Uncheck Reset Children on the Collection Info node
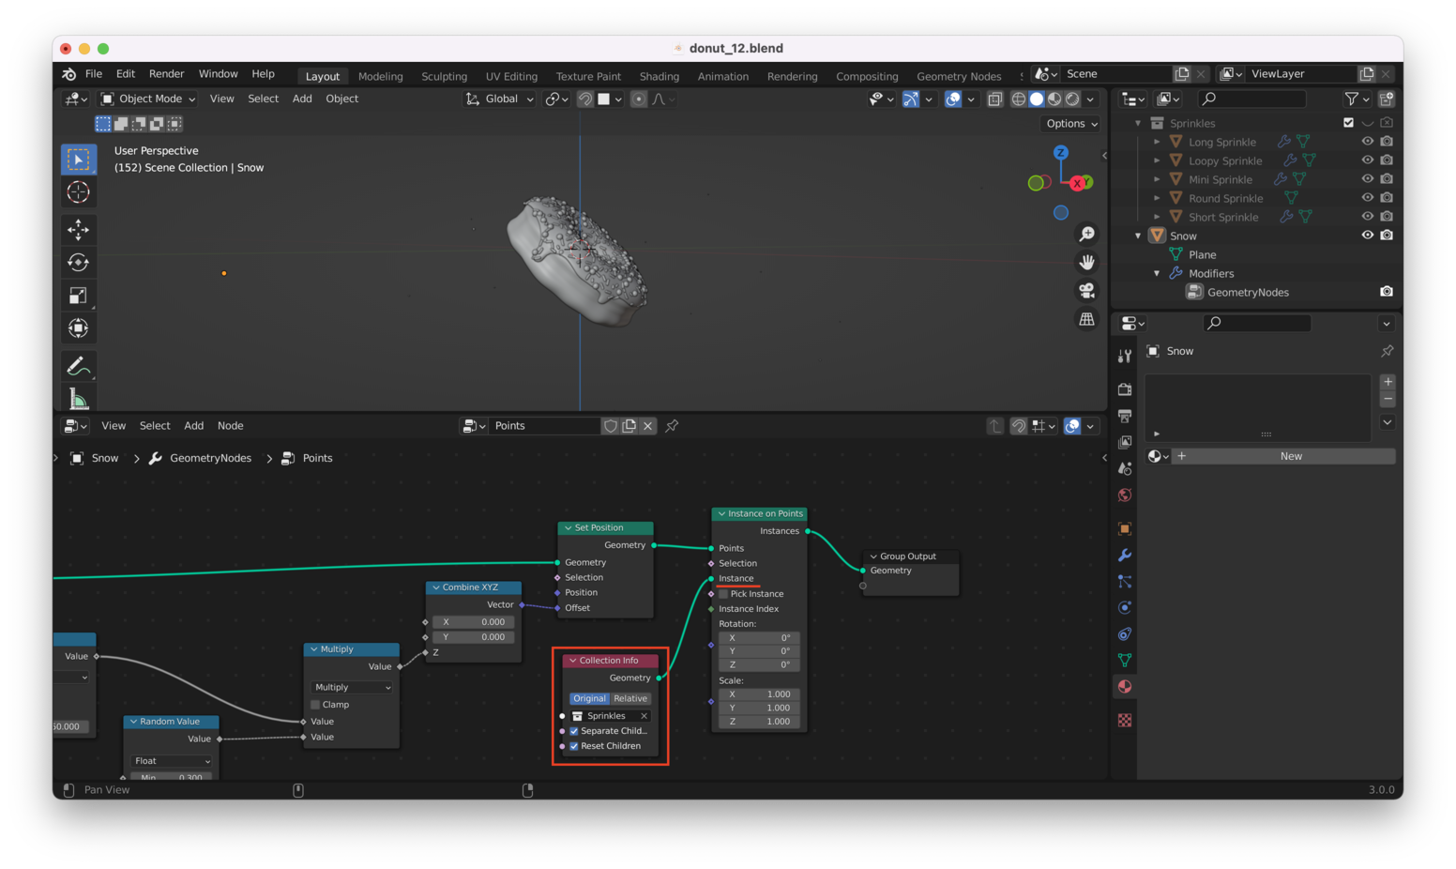 (574, 746)
